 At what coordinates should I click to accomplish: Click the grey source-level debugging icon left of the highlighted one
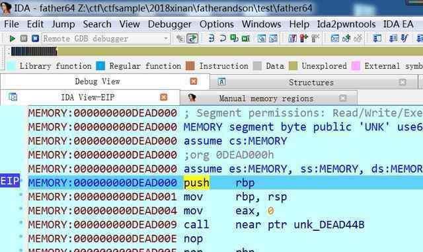180,38
